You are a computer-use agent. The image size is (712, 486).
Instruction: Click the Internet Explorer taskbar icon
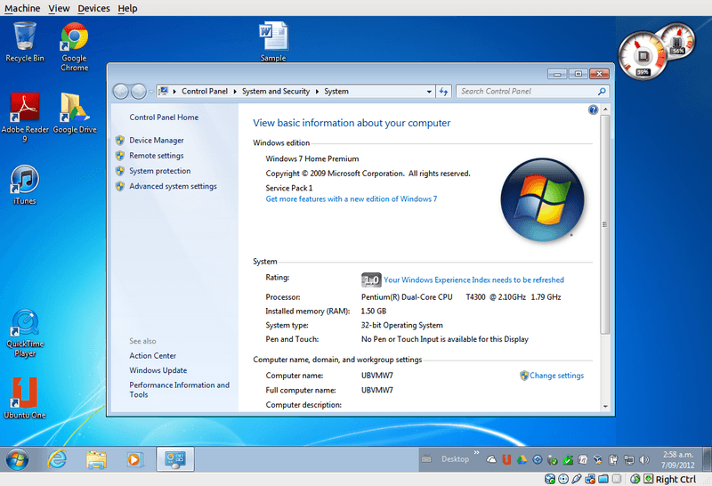(57, 459)
